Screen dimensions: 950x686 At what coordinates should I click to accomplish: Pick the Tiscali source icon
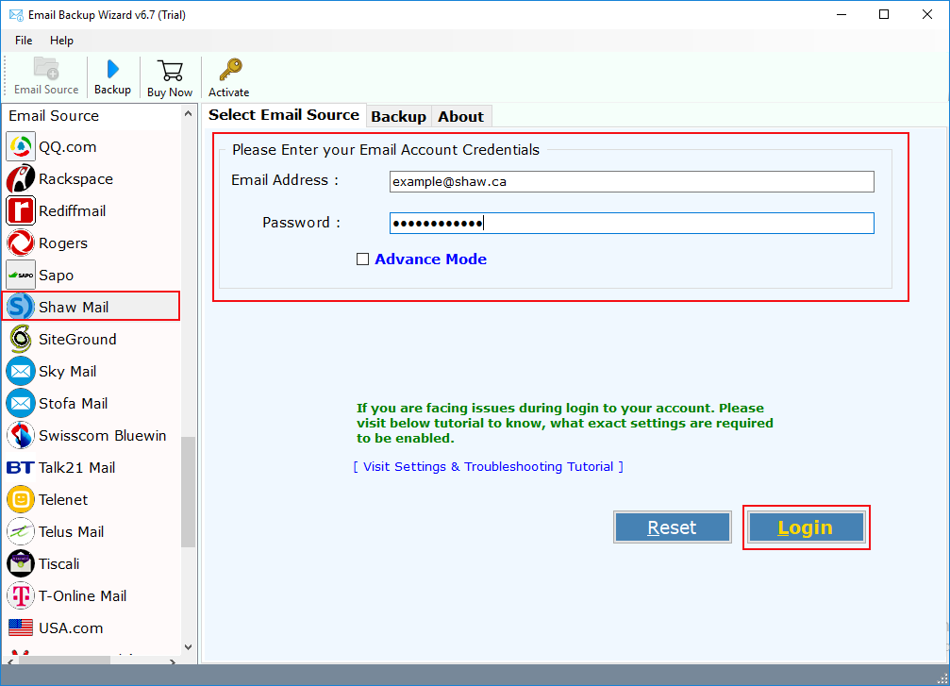(x=21, y=563)
